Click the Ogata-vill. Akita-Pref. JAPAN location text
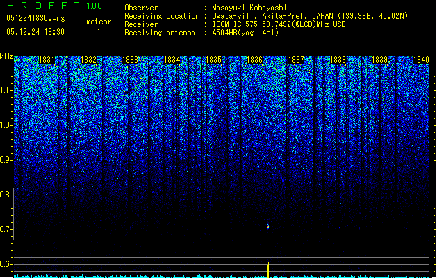 pyautogui.click(x=310, y=16)
